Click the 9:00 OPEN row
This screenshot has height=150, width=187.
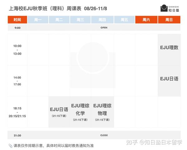tap(104, 28)
